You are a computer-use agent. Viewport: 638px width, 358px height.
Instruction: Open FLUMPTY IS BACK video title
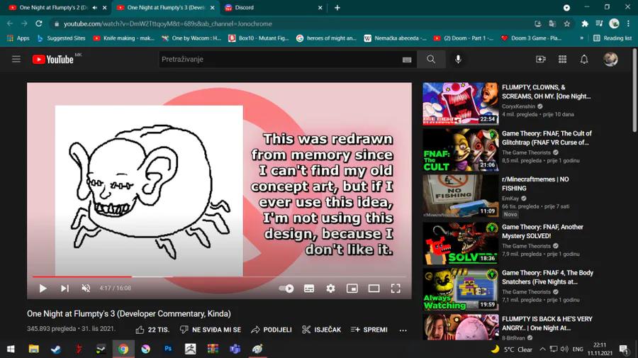(x=547, y=323)
